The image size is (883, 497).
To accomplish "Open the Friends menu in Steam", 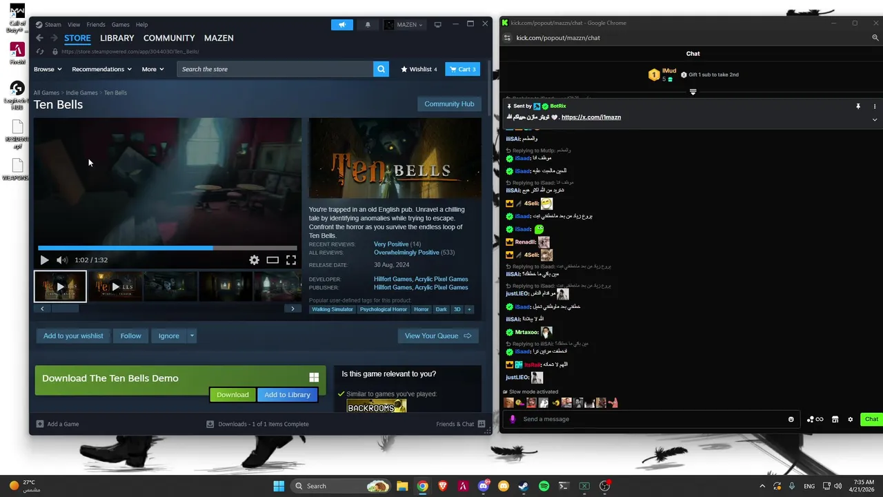I will pos(96,25).
